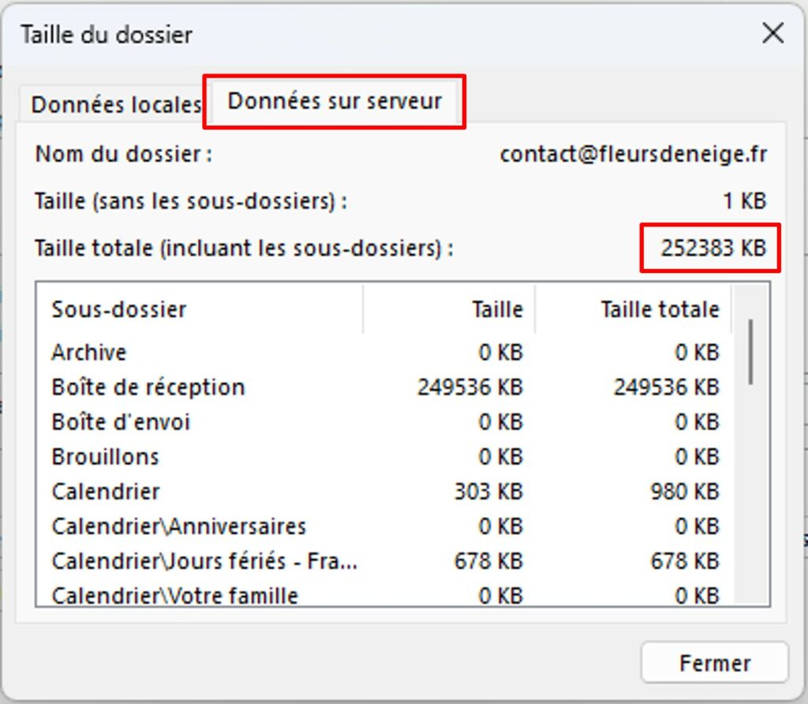This screenshot has width=808, height=704.
Task: Click the subfolder list scrollbar thumb
Action: [750, 351]
